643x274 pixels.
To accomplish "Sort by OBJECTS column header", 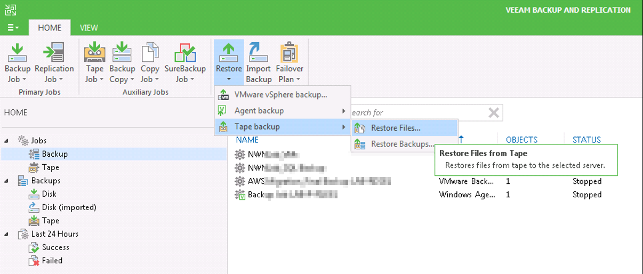I will [x=521, y=140].
